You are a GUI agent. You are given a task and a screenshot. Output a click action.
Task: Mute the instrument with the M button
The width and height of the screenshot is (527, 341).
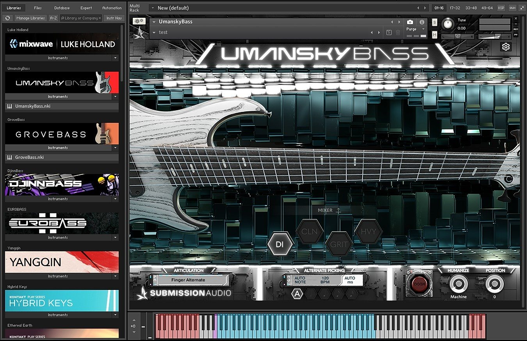(435, 34)
